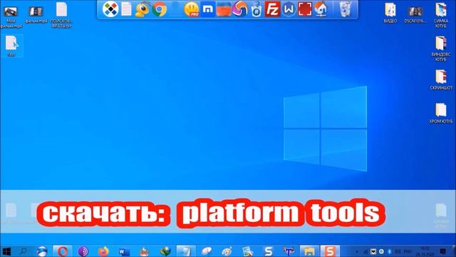This screenshot has height=257, width=456.
Task: Select the ХРОМ ЮТУБ folder on the desktop
Action: (x=441, y=113)
